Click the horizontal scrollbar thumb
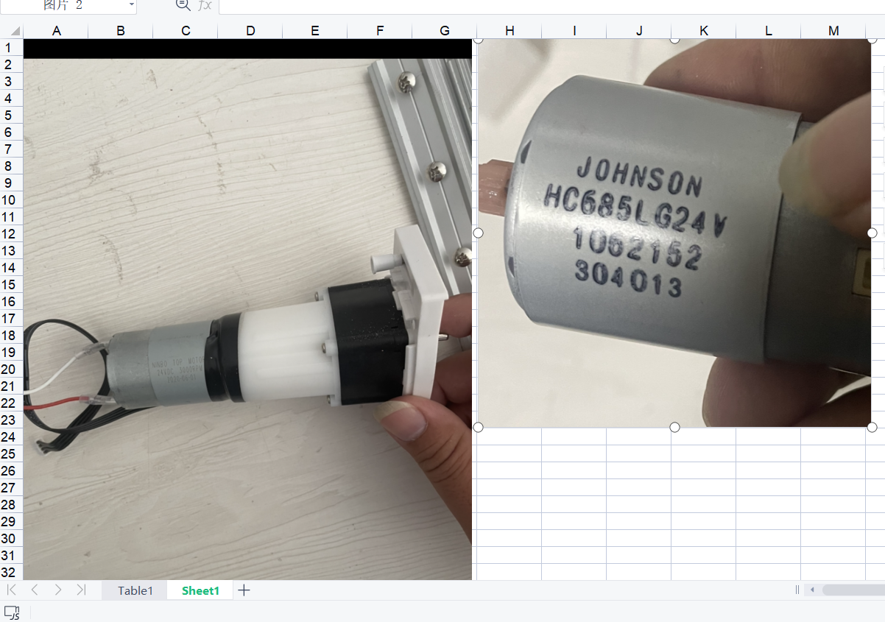 coord(853,590)
